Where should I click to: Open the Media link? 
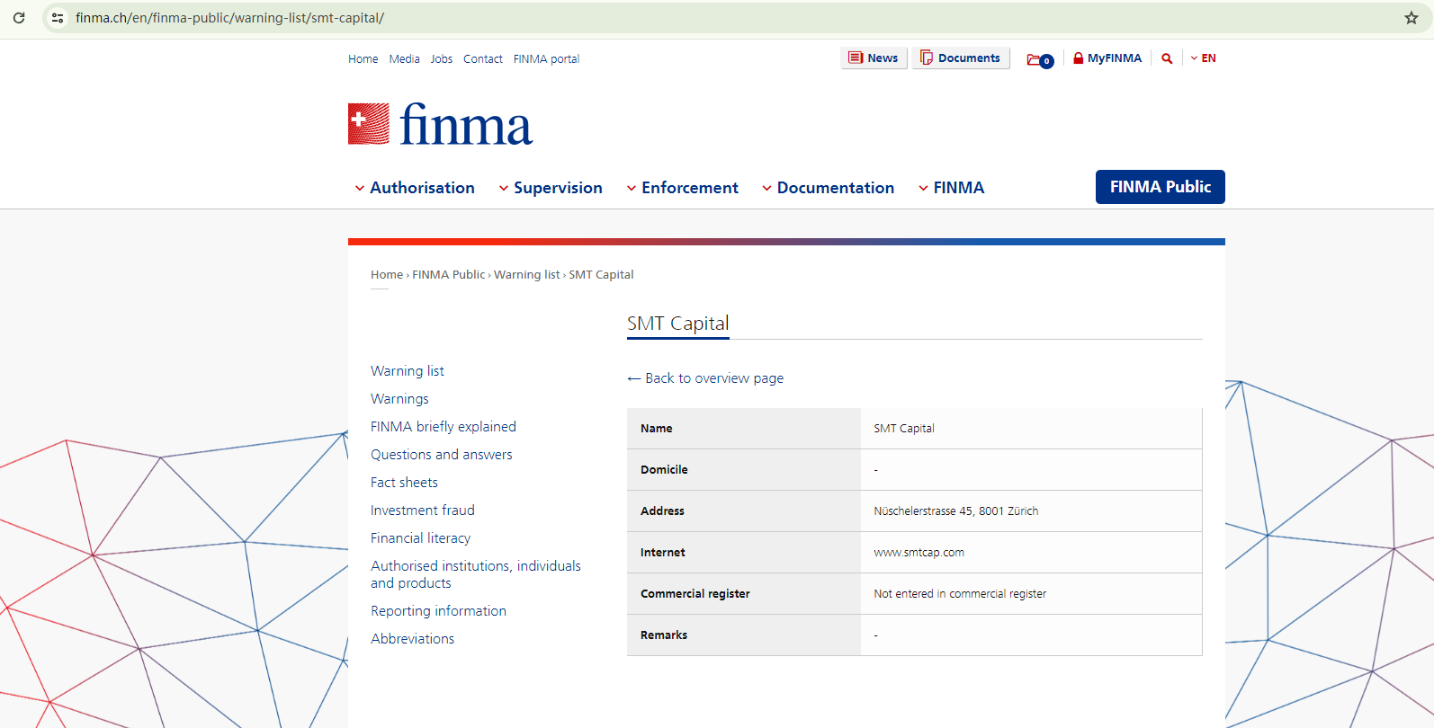(x=405, y=59)
